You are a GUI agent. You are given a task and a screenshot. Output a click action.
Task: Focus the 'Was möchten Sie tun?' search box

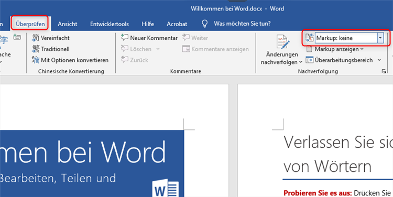(x=242, y=24)
